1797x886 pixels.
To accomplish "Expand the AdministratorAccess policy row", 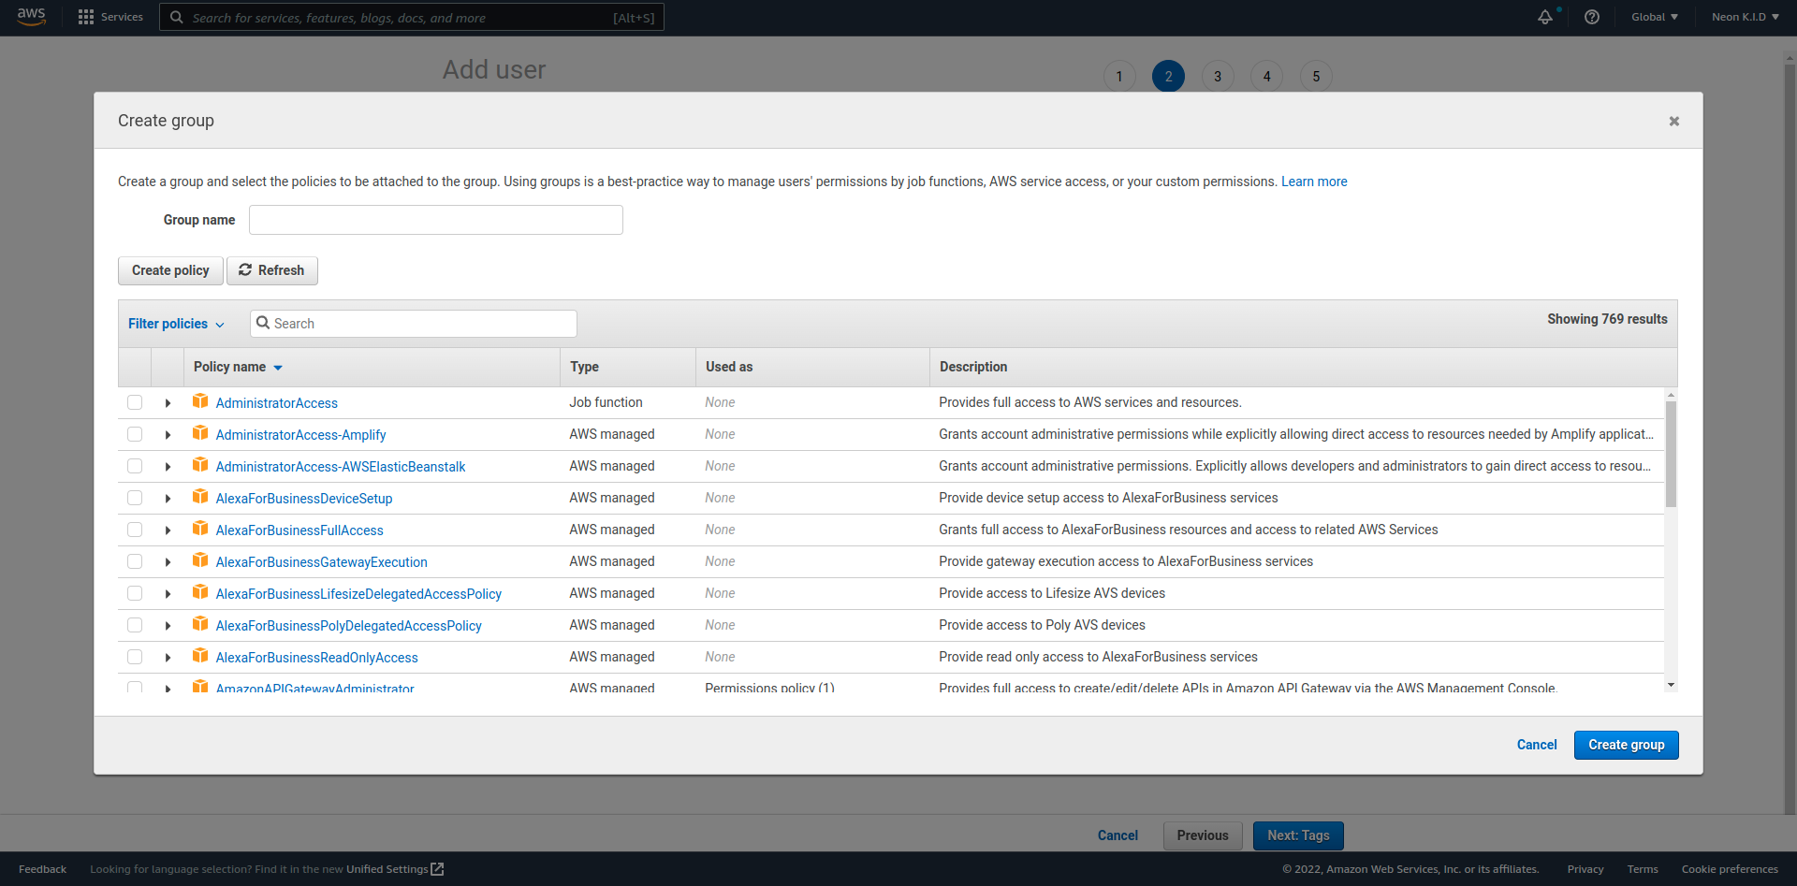I will coord(168,403).
